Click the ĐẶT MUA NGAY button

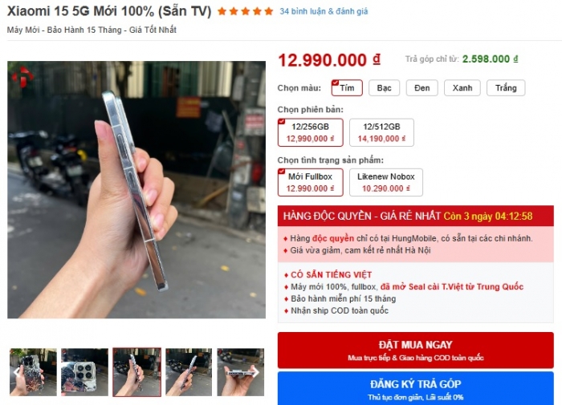[415, 350]
